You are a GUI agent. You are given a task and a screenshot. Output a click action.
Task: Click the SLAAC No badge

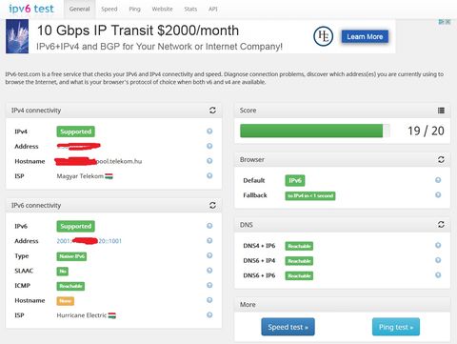point(63,272)
